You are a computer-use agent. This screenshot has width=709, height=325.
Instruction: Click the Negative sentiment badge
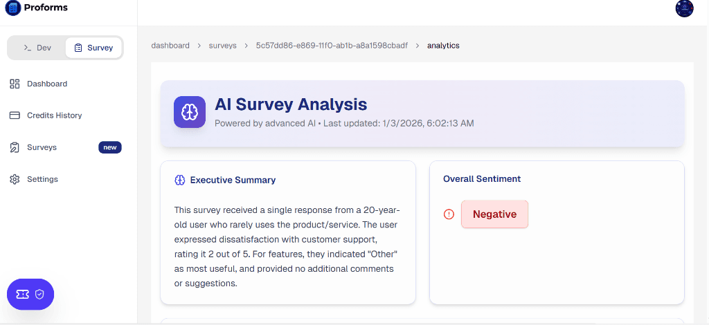(x=494, y=214)
